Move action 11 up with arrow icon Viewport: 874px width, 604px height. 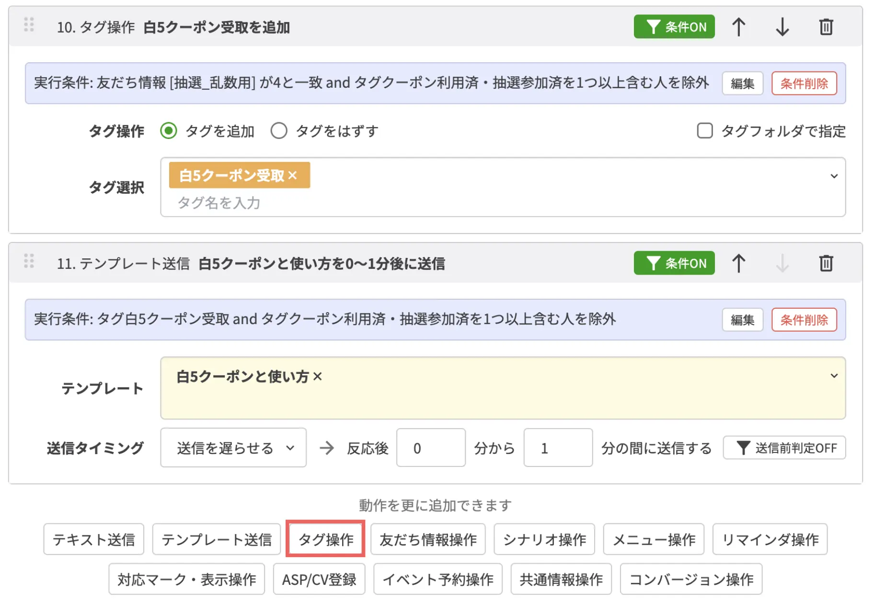coord(738,263)
